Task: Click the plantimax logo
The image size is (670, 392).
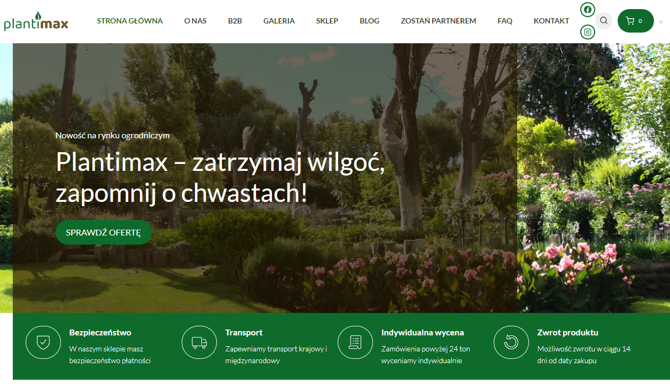Action: (36, 21)
